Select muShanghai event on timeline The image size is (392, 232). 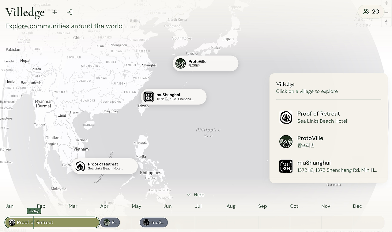pyautogui.click(x=154, y=223)
